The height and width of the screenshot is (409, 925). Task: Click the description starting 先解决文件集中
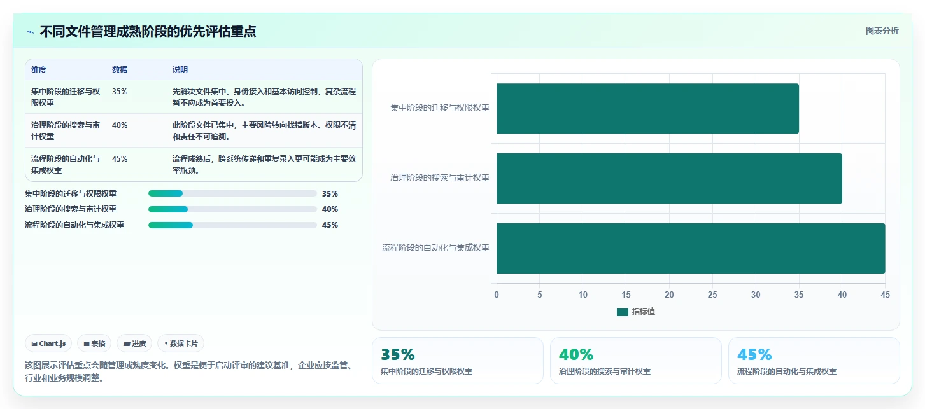click(x=264, y=97)
